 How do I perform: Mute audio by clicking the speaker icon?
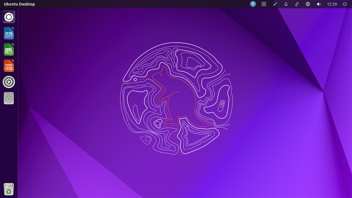point(319,4)
